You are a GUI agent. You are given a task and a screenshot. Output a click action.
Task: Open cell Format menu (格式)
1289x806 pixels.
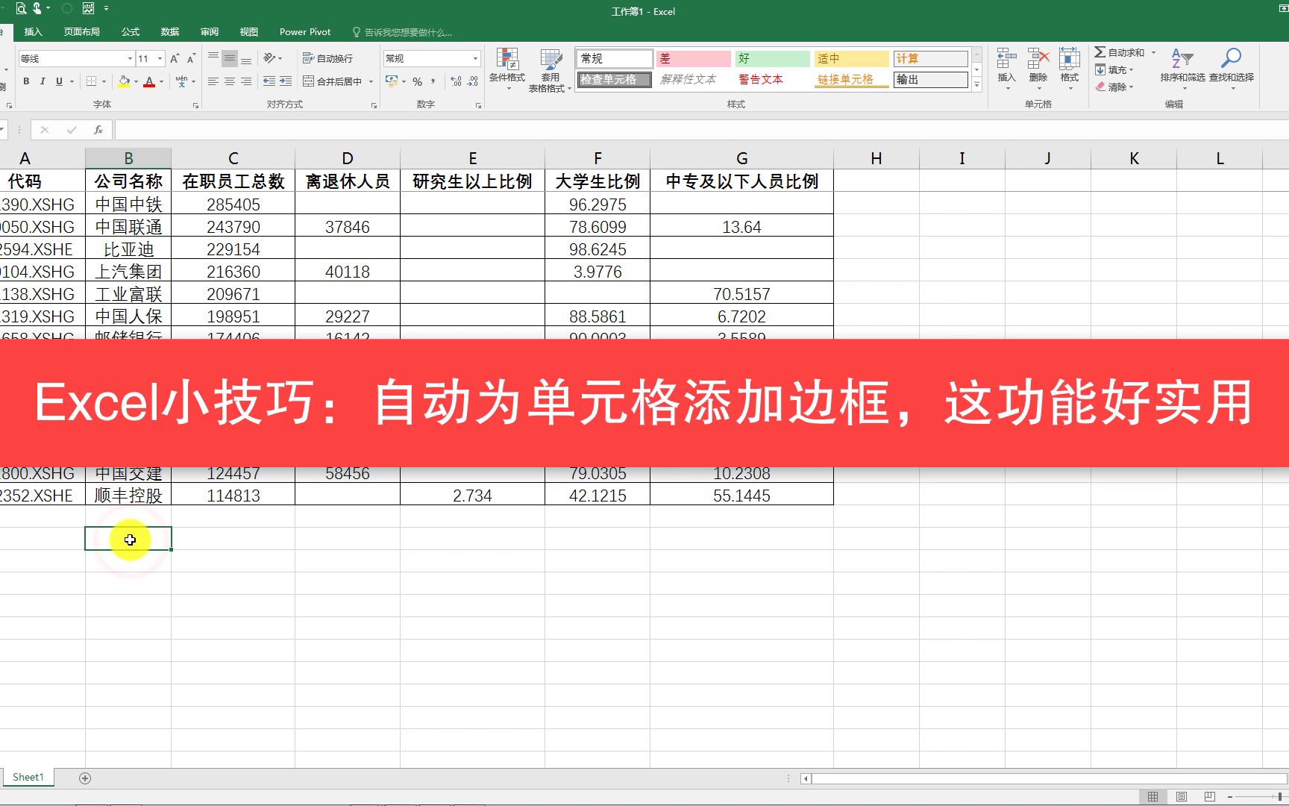point(1070,69)
